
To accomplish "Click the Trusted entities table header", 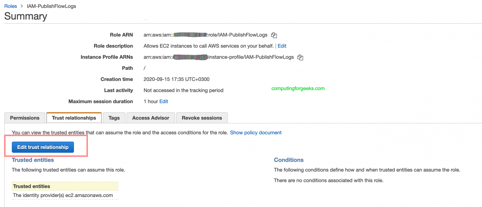I will [32, 186].
